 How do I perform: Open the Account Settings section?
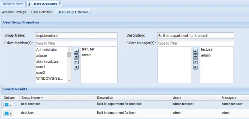tap(14, 12)
